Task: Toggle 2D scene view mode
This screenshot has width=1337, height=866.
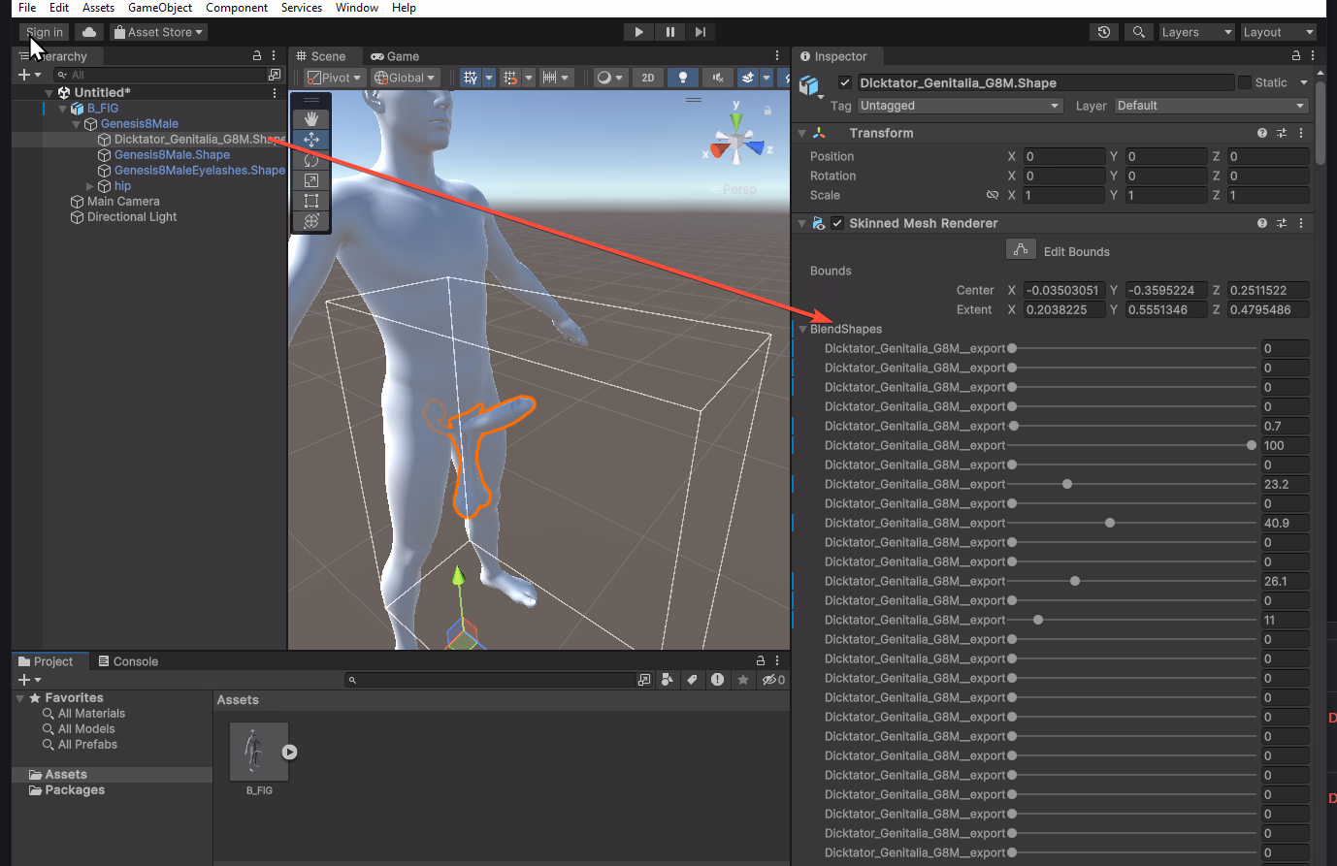Action: pyautogui.click(x=648, y=78)
